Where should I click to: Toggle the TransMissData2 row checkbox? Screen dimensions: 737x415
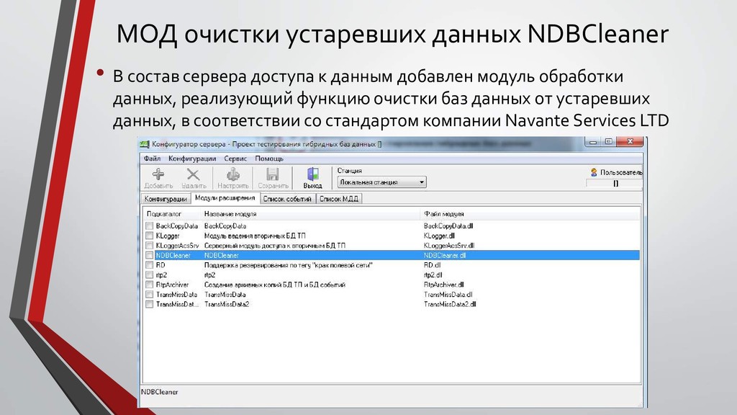pos(150,305)
